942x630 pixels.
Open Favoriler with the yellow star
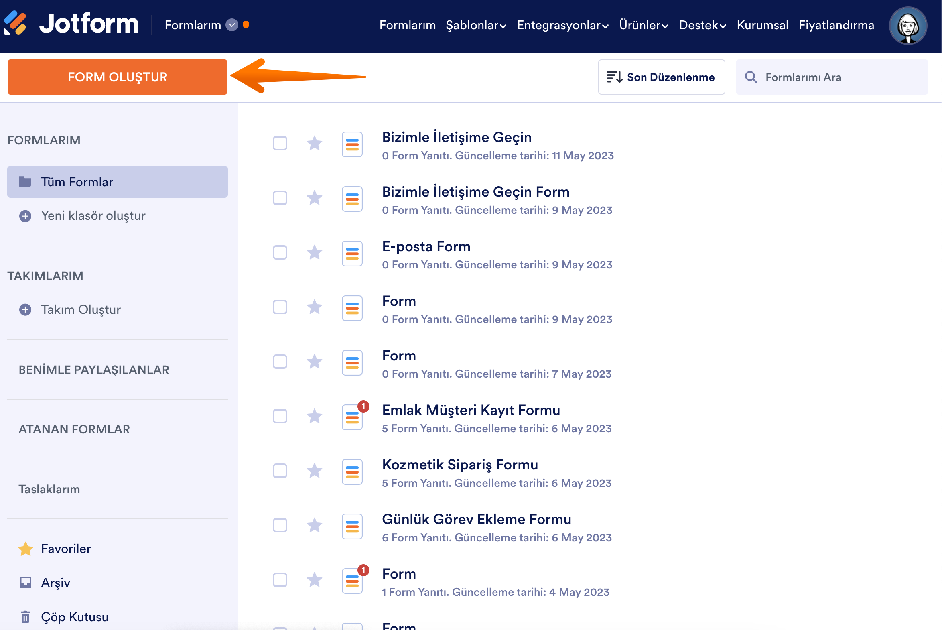tap(25, 549)
